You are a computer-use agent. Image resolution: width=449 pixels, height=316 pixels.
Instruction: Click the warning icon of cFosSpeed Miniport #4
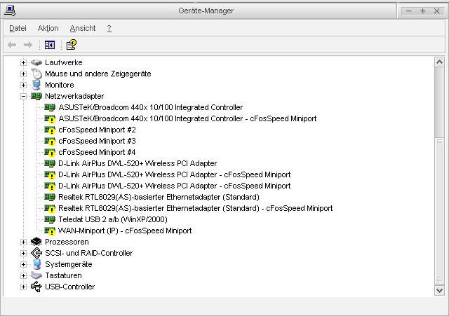coord(50,152)
